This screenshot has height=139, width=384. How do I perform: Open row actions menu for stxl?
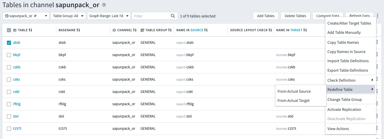(377, 116)
